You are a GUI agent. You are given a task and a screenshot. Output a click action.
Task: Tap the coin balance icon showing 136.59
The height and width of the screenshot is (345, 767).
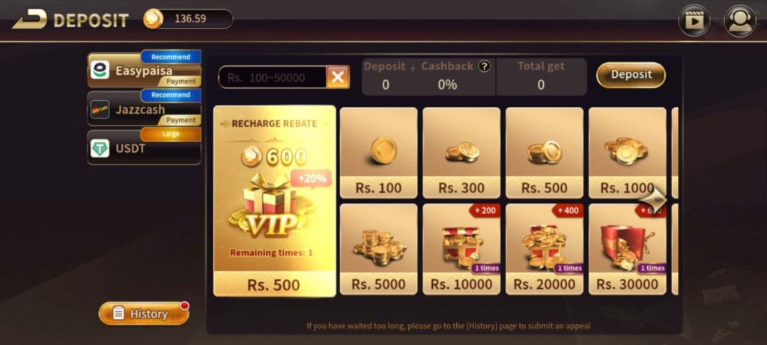(x=153, y=19)
